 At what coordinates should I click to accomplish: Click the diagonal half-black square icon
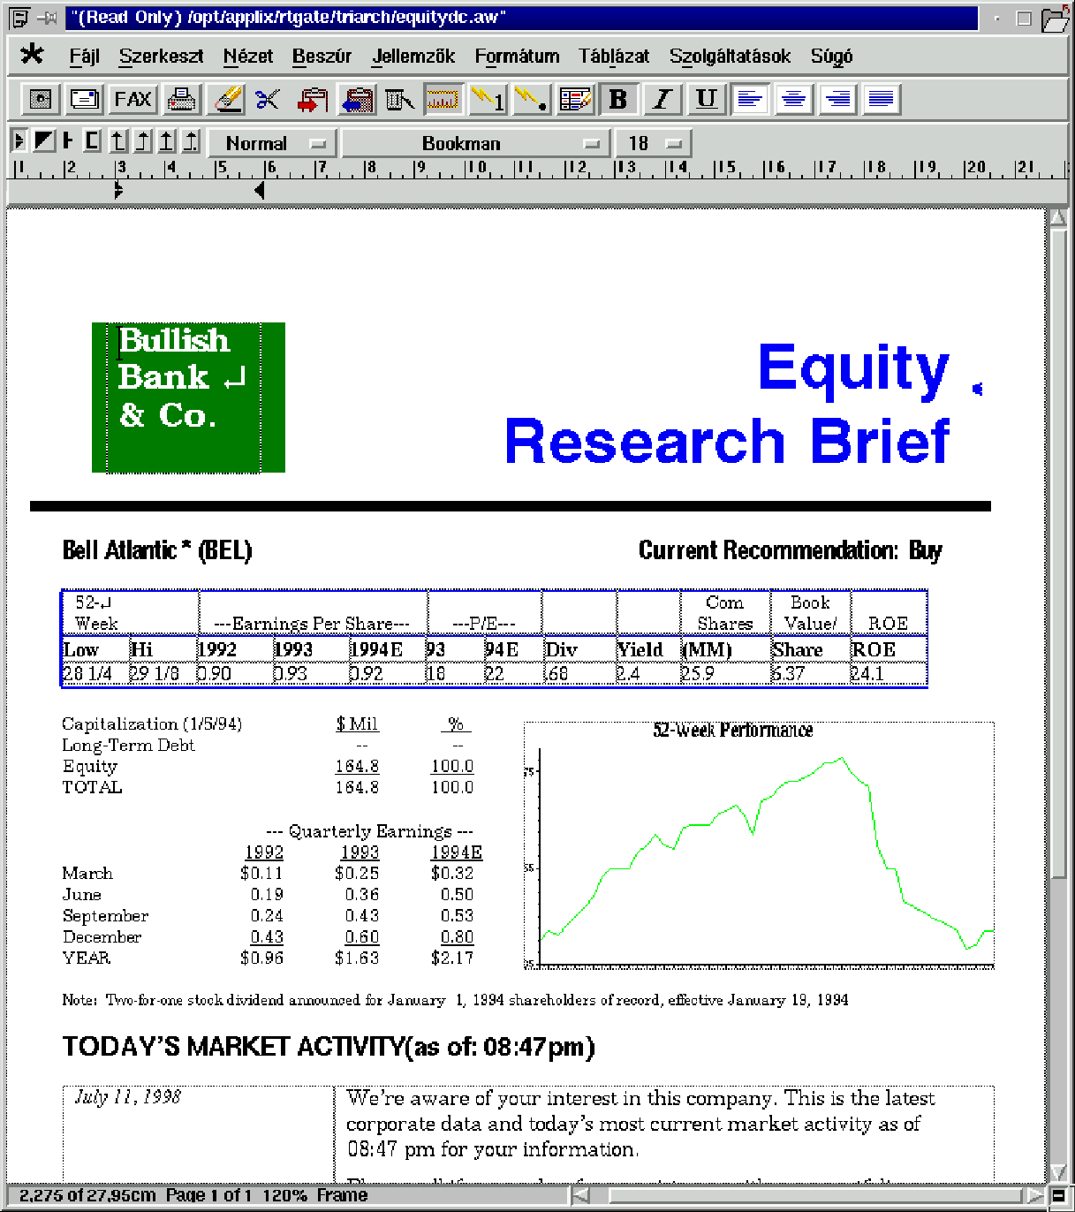[x=44, y=140]
